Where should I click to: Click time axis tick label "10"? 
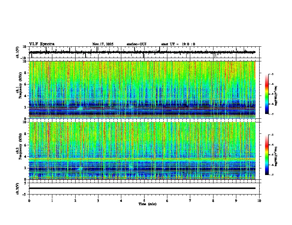(259, 201)
